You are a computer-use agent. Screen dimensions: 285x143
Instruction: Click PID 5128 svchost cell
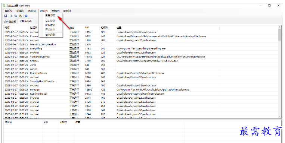point(88,102)
